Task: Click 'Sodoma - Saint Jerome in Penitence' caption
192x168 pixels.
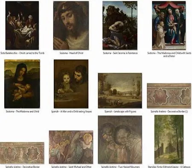Action: pos(120,53)
